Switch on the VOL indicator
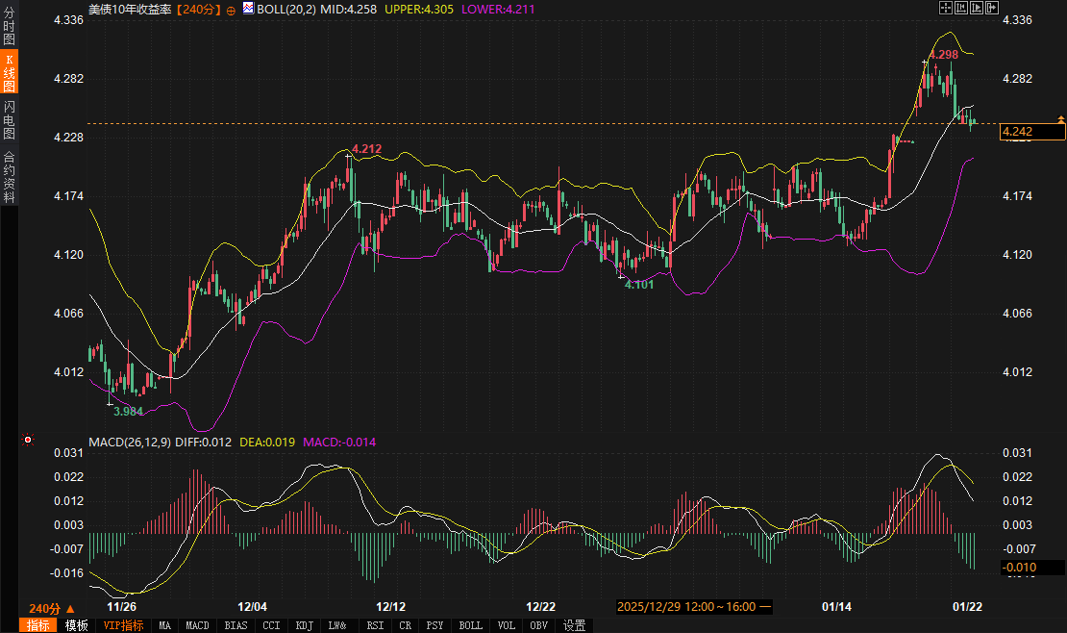Viewport: 1067px width, 633px height. (507, 625)
